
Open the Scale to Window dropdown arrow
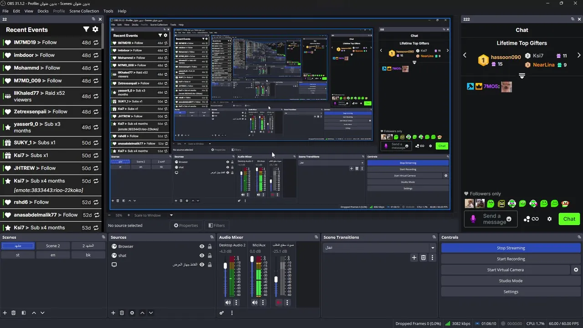coord(171,215)
